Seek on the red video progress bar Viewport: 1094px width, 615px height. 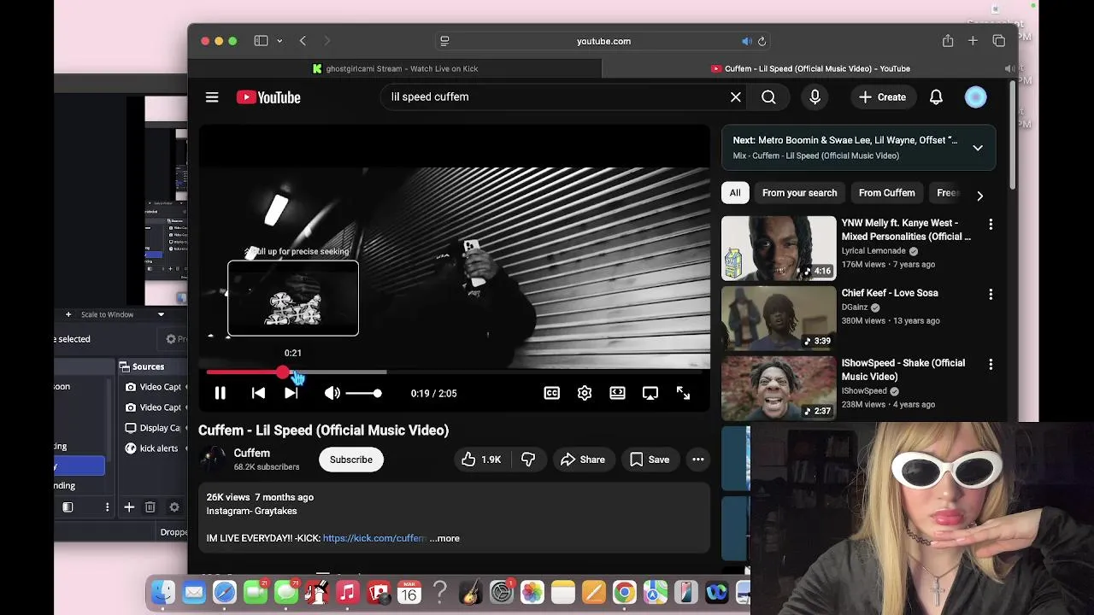click(454, 372)
